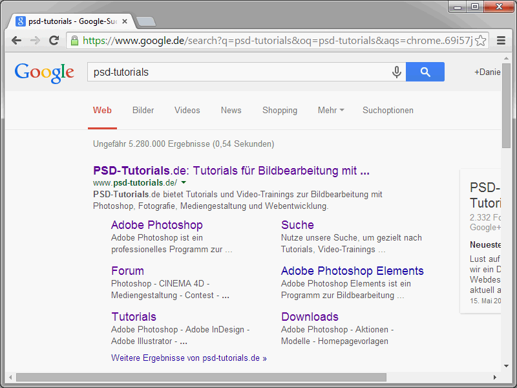Click the 'Google+' text in side panel
Screen dimensions: 517x388
485,228
